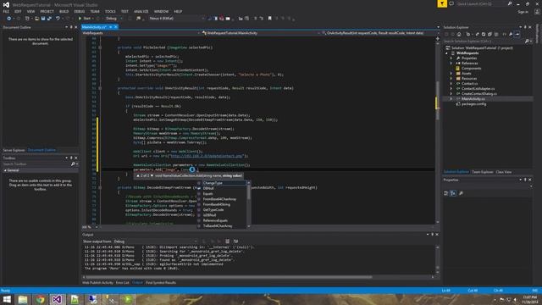
Task: Click the Navigate Backward toolbar icon
Action: click(9, 19)
